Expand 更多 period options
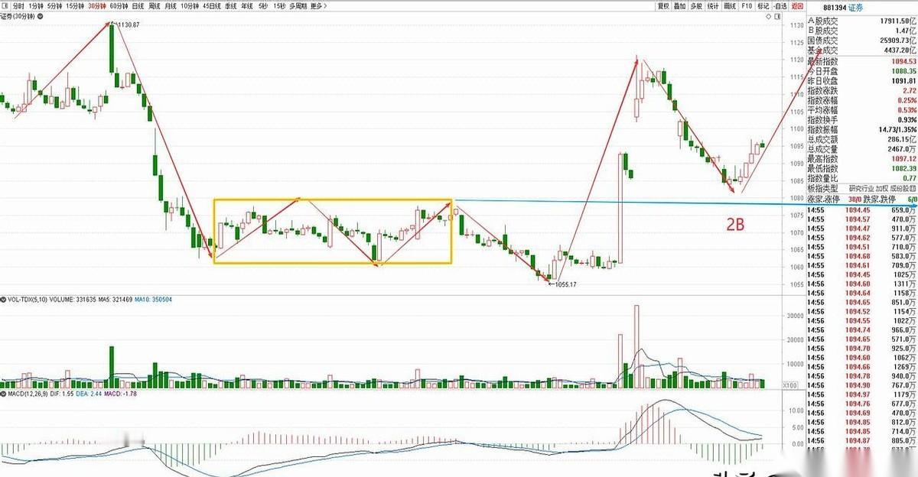 (318, 6)
